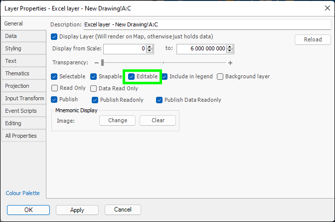Viewport: 335px width, 222px height.
Task: Switch to the Thematics tab
Action: (17, 73)
